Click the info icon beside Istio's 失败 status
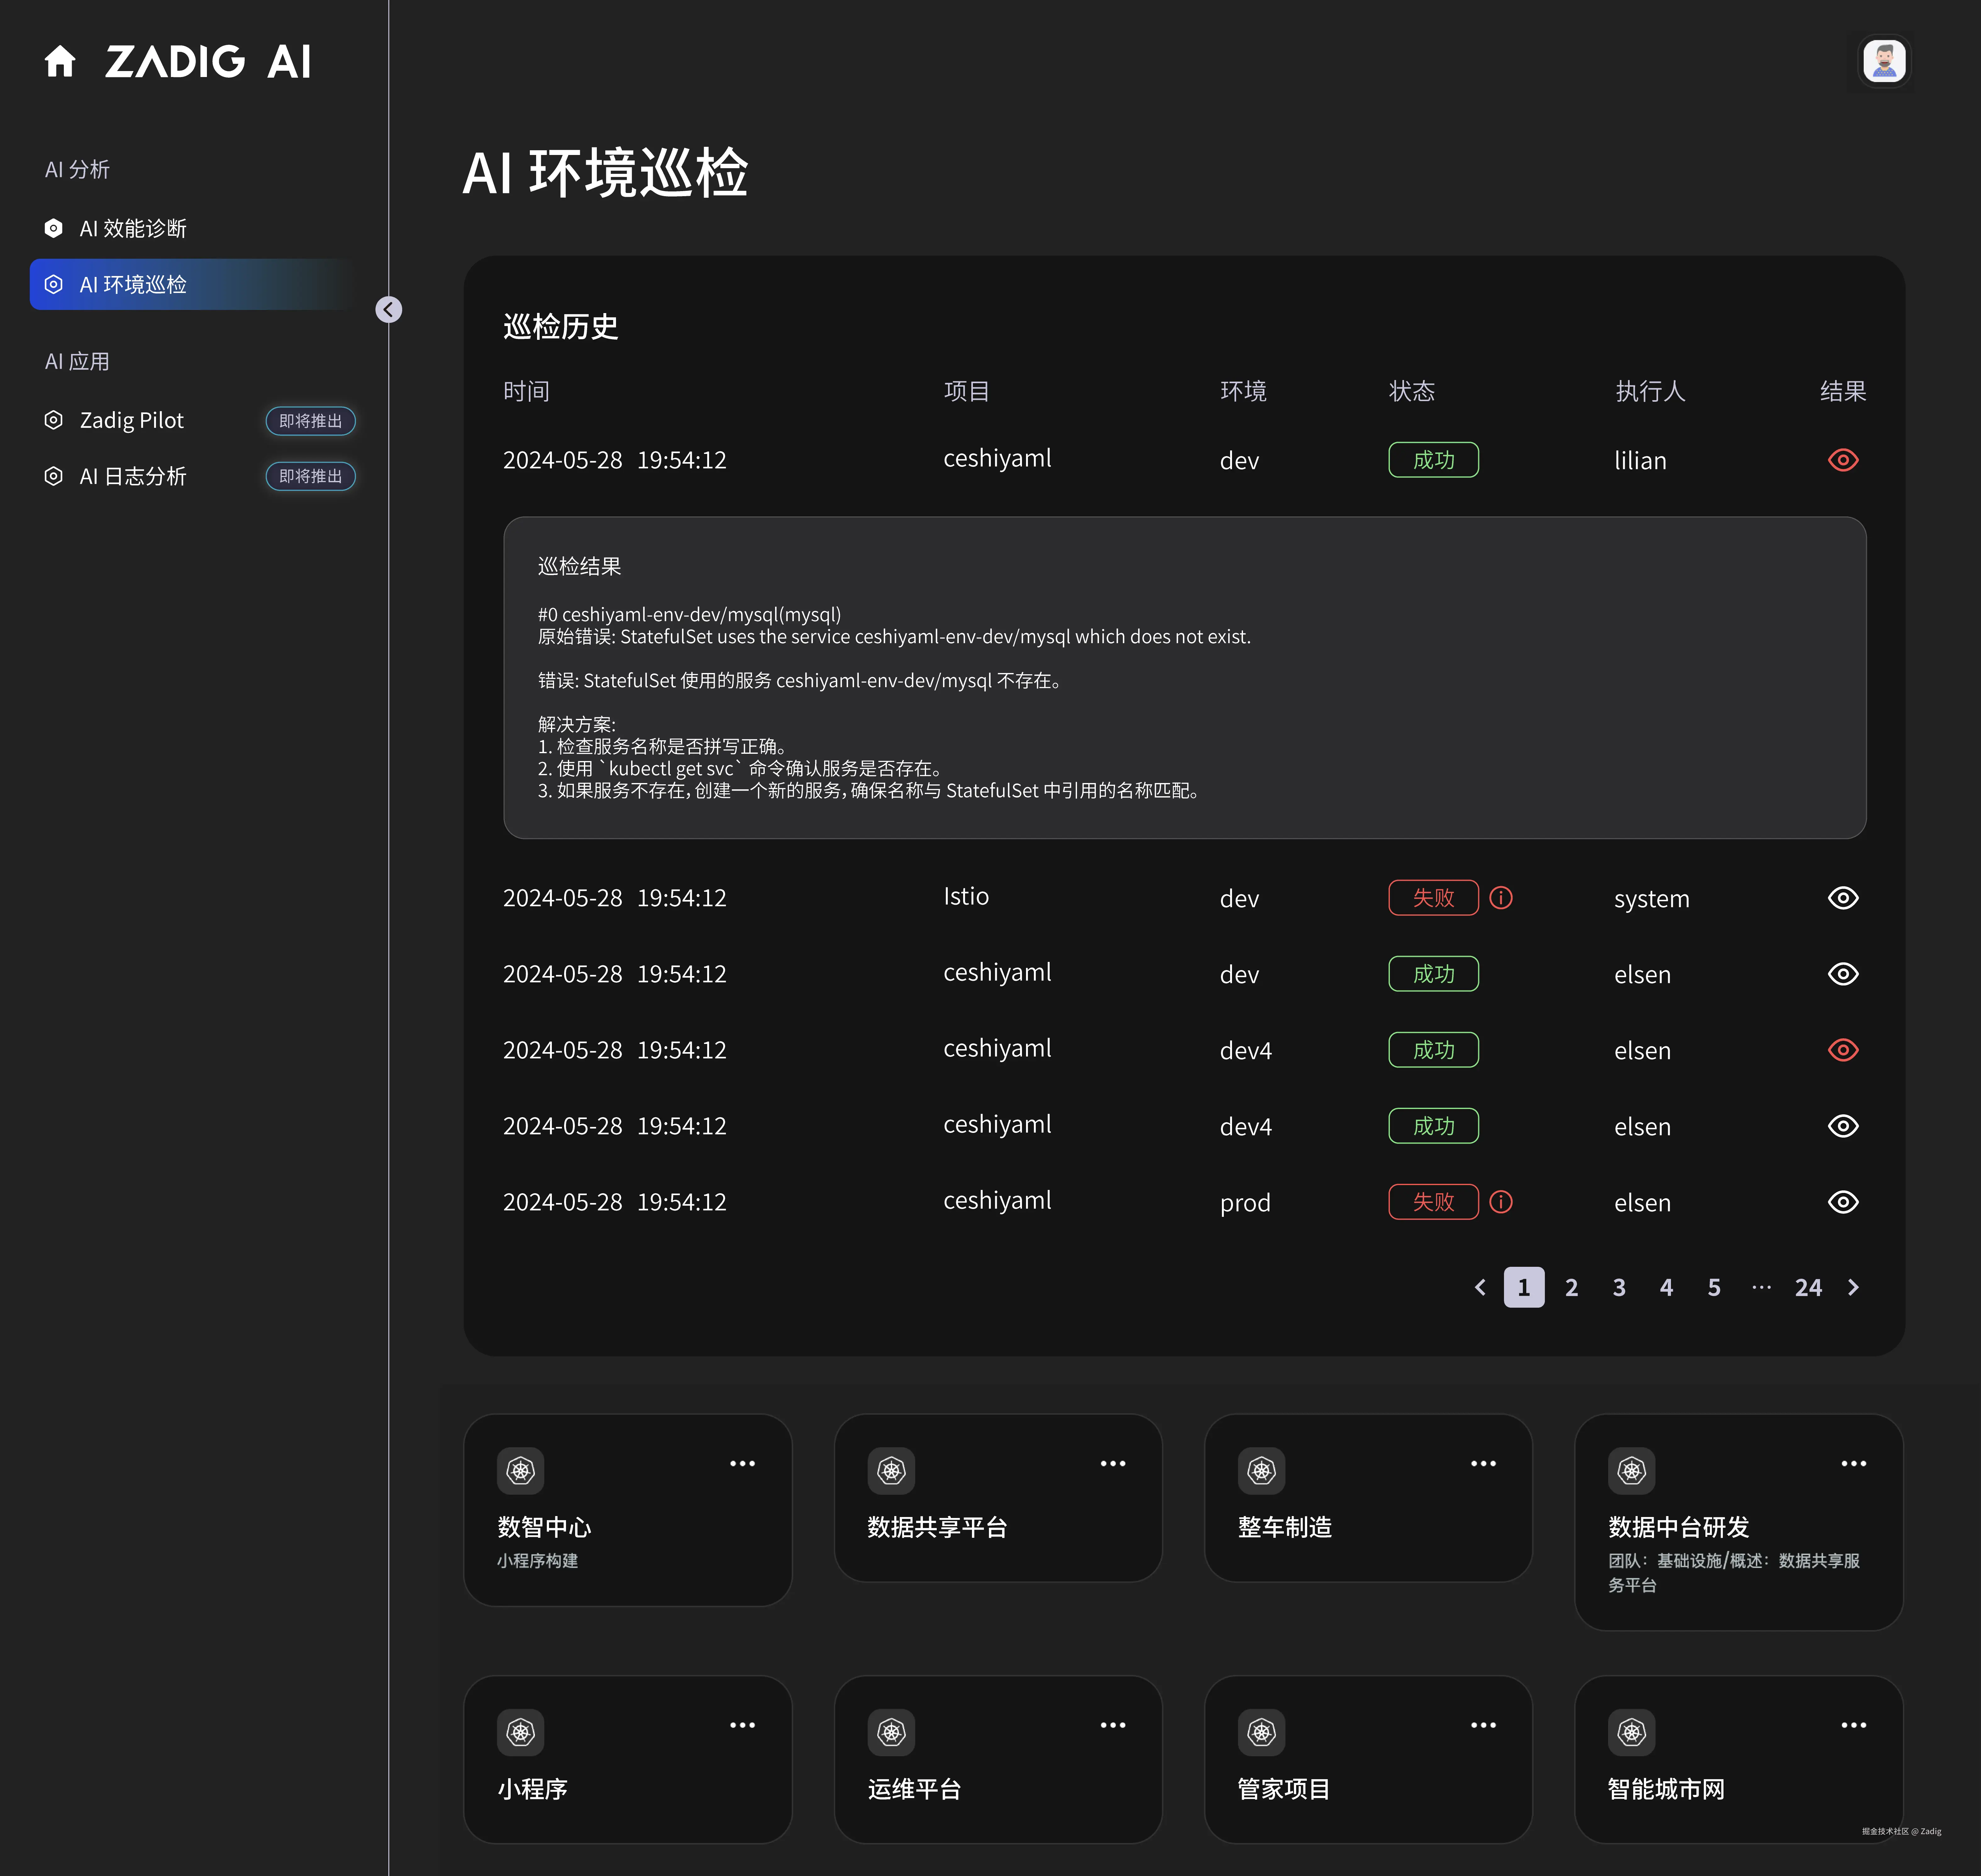This screenshot has width=1981, height=1876. pyautogui.click(x=1501, y=898)
